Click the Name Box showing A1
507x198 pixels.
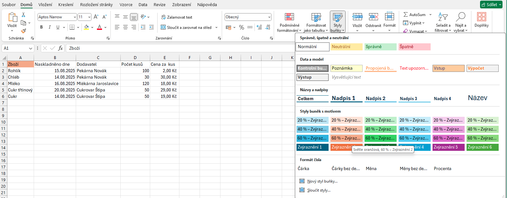tap(18, 48)
